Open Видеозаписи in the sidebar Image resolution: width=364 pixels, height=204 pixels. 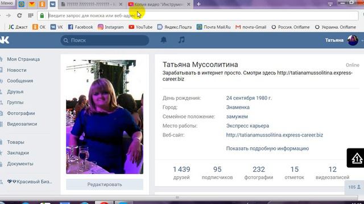tap(22, 124)
